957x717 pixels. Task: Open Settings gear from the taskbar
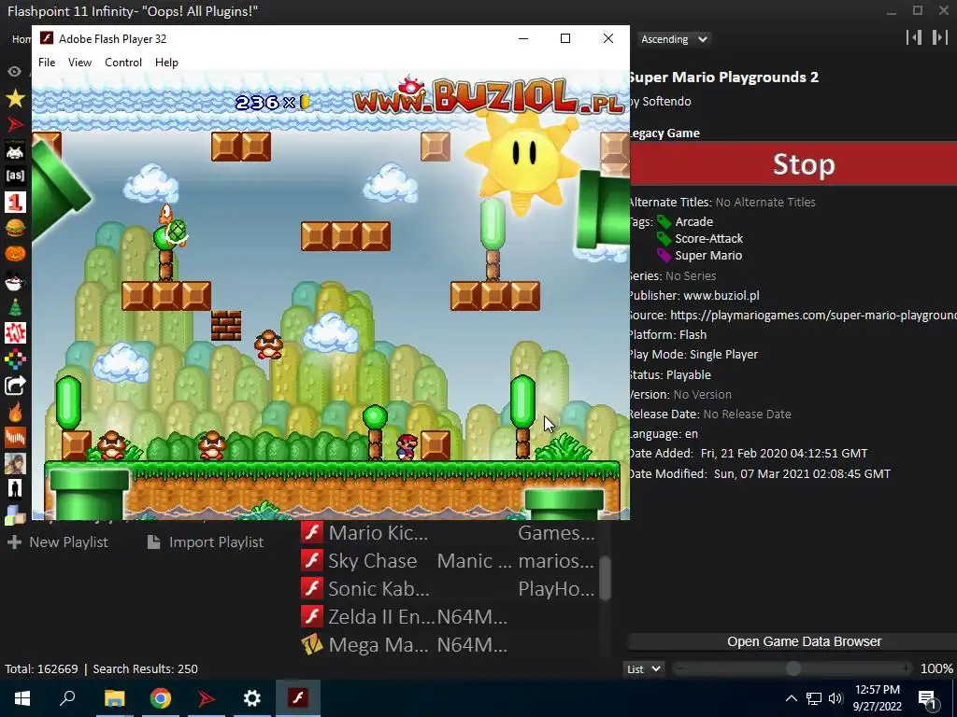[252, 698]
